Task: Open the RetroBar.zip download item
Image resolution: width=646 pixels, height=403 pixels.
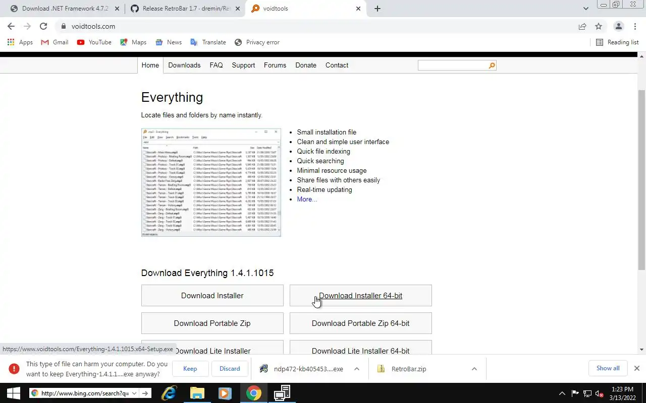Action: tap(402, 369)
